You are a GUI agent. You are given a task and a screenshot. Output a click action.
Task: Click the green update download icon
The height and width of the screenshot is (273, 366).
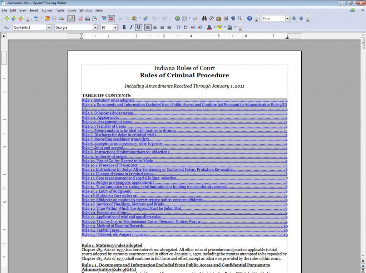[x=352, y=10]
